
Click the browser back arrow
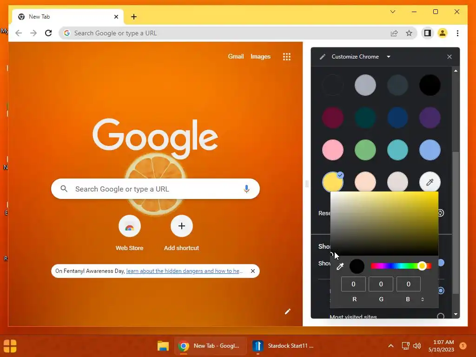(19, 33)
